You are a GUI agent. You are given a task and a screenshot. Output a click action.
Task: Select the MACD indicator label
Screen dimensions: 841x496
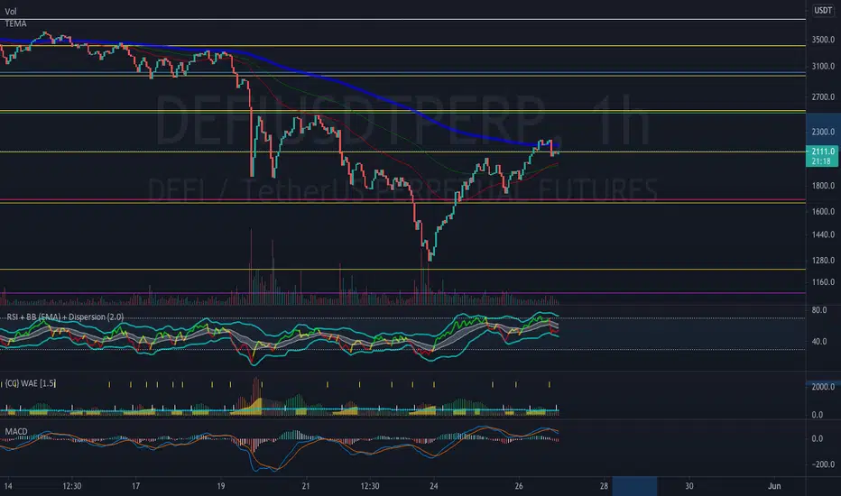pos(16,431)
